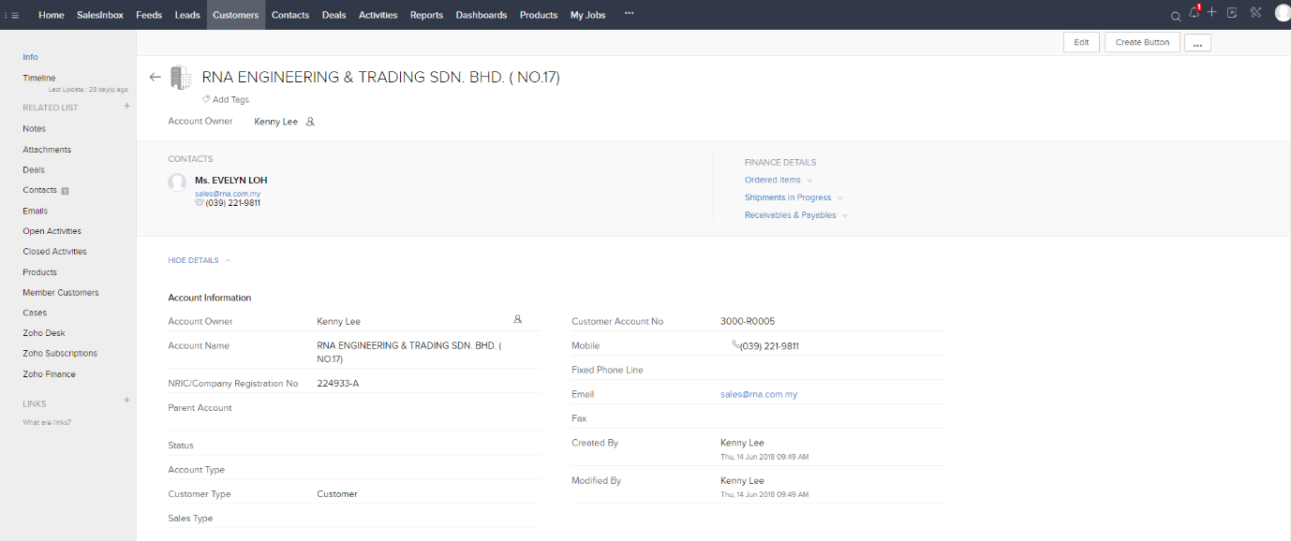Click the Create Button button
The image size is (1291, 541).
tap(1142, 42)
